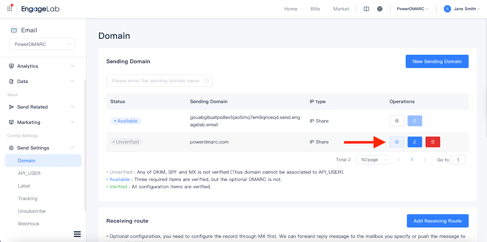Open configuration for powerdmarc.com domain
This screenshot has width=487, height=242.
[397, 142]
